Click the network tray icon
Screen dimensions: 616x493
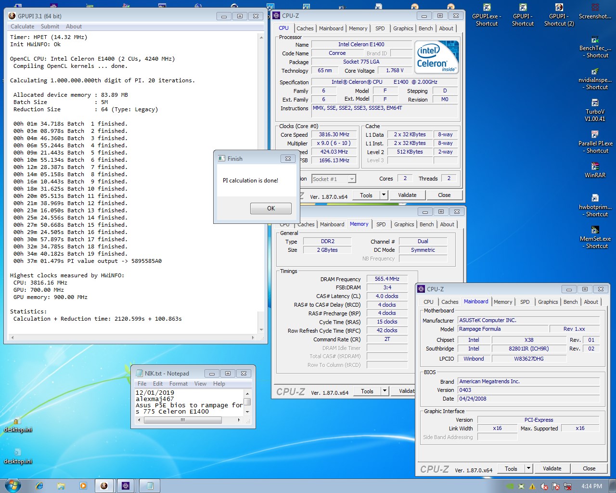[567, 486]
